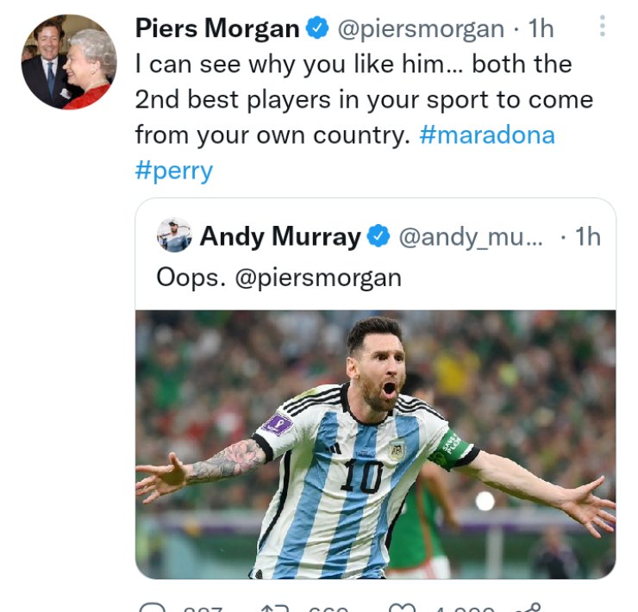This screenshot has width=638, height=612.
Task: Open Piers Morgan's profile picture
Action: click(68, 62)
